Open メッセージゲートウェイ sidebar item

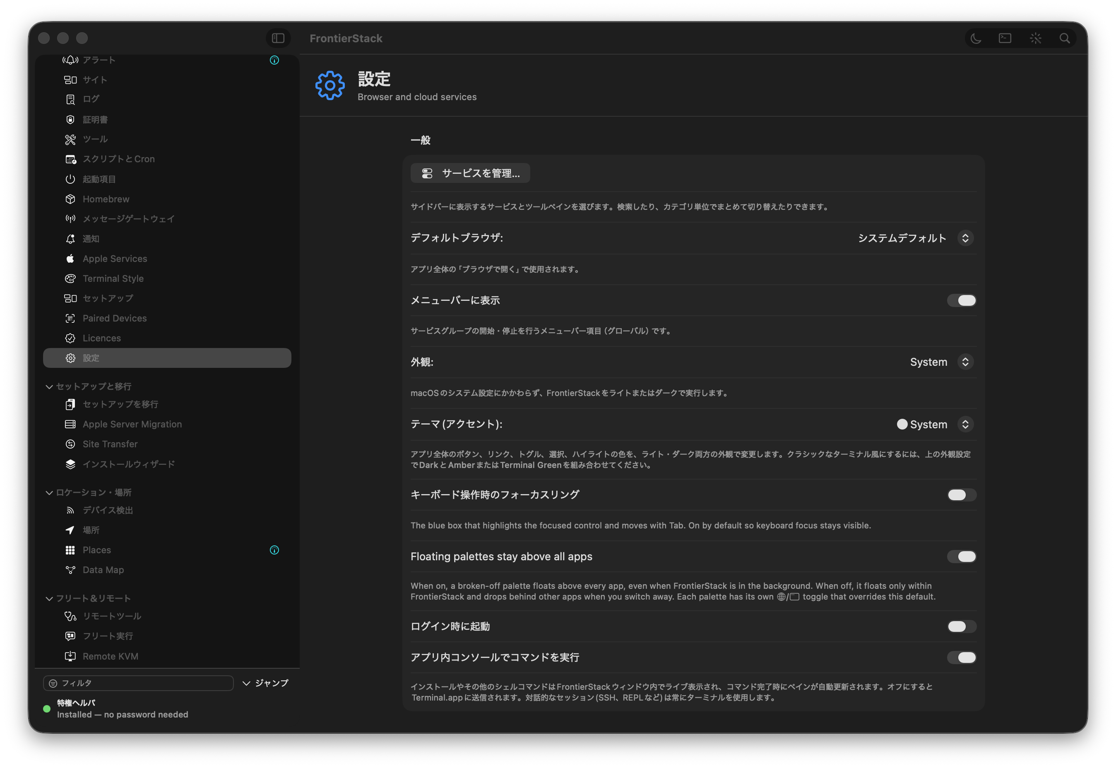(x=167, y=219)
